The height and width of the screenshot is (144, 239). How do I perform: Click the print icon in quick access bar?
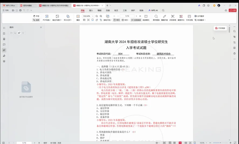click(20, 10)
